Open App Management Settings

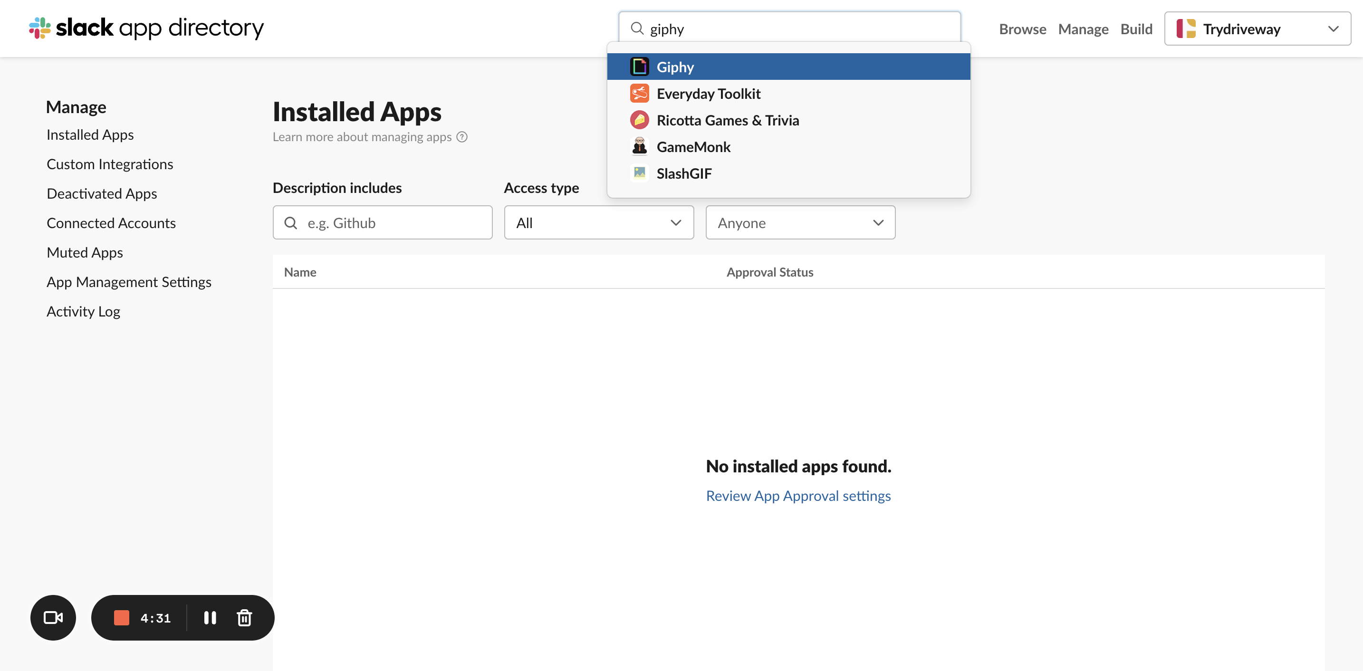coord(129,281)
